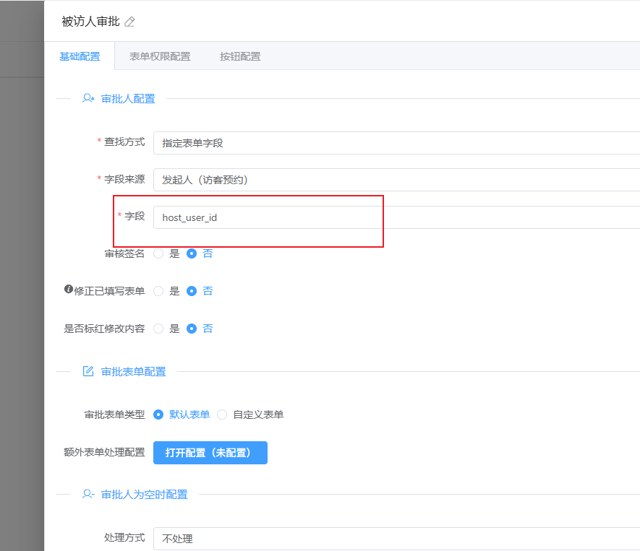
Task: Choose 自定义表单 as 审批表单类型
Action: click(222, 415)
